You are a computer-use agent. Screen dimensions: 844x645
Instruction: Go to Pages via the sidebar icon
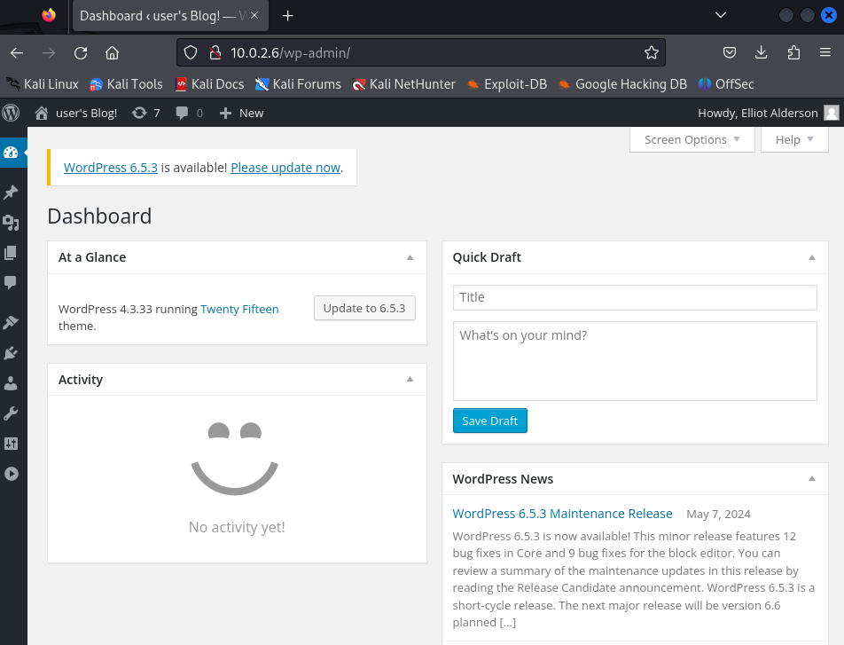coord(11,253)
